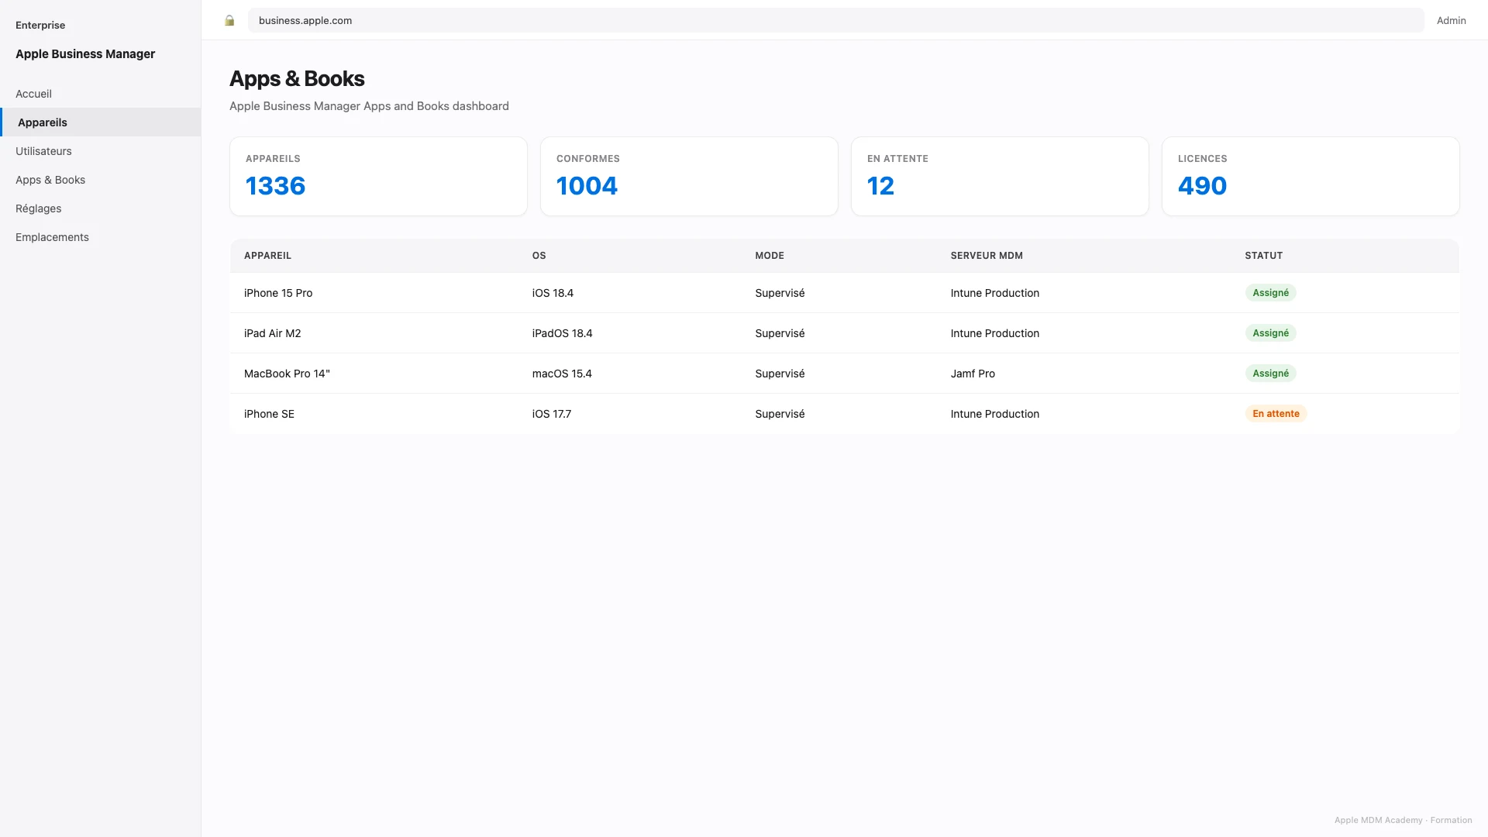Click Intune Production in the iPhone SE row

pos(994,414)
